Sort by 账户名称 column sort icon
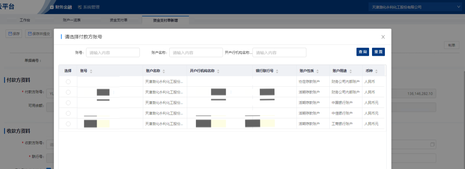Viewport: 465px width, 169px height. tap(164, 71)
